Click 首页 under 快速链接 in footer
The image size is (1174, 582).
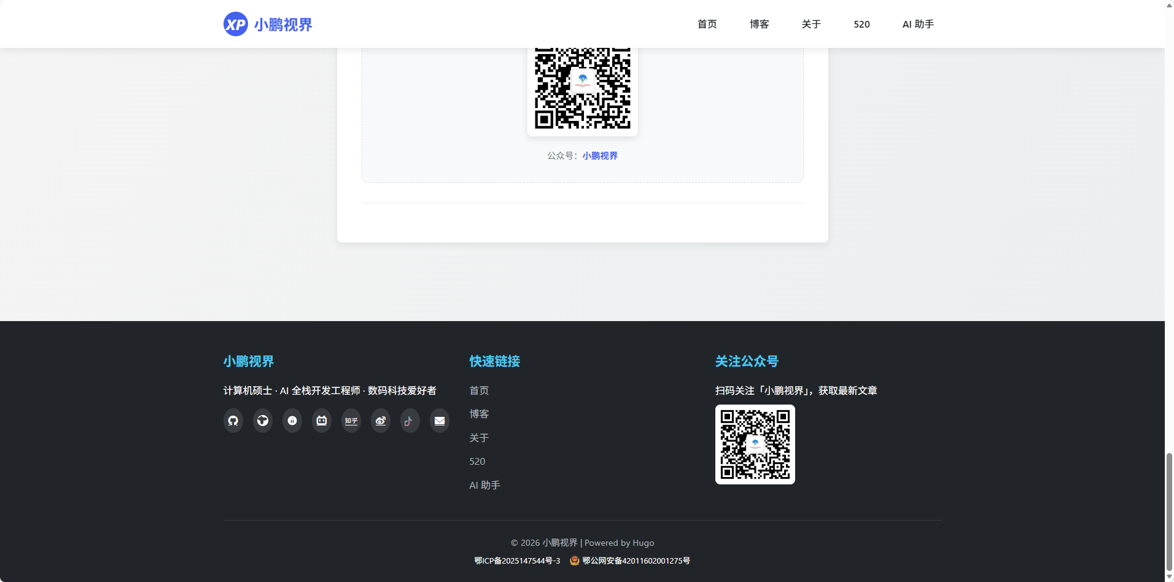click(479, 390)
